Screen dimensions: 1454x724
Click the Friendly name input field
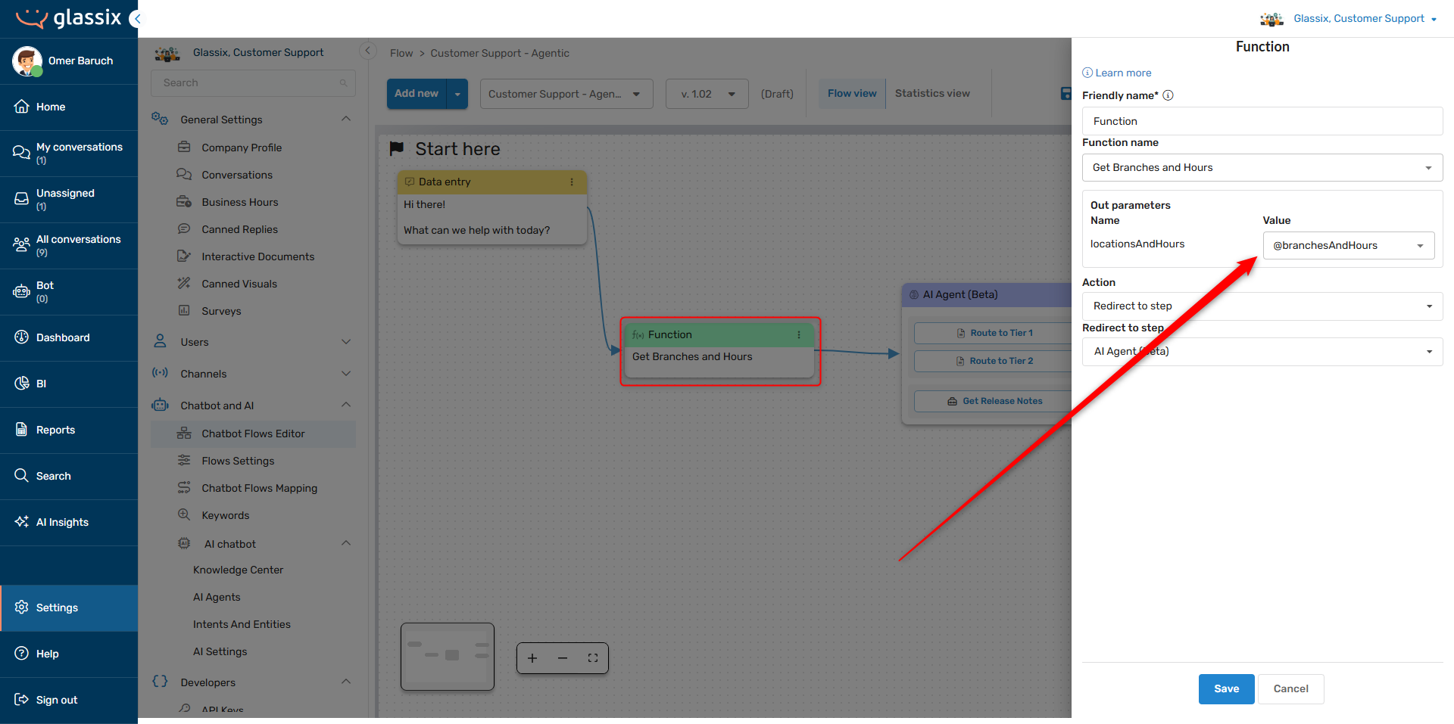coord(1262,121)
